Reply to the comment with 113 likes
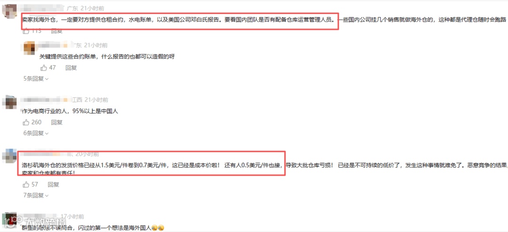Screen dimensions: 508x232 coord(57,31)
